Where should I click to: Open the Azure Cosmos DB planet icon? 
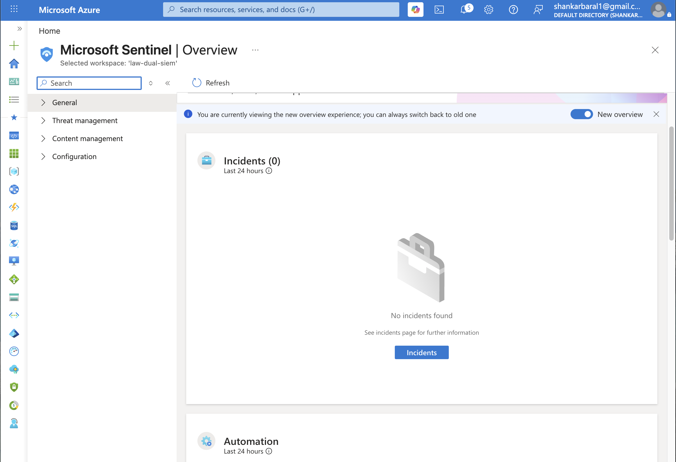14,243
